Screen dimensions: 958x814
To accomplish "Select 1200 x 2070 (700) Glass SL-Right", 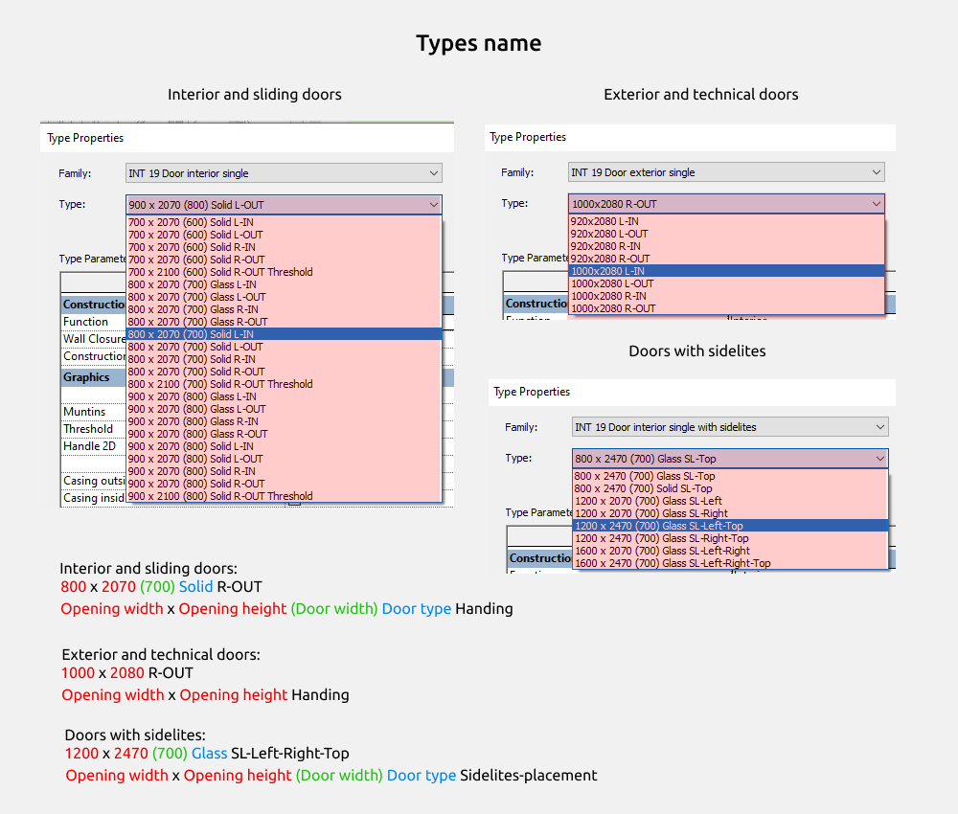I will click(x=730, y=513).
